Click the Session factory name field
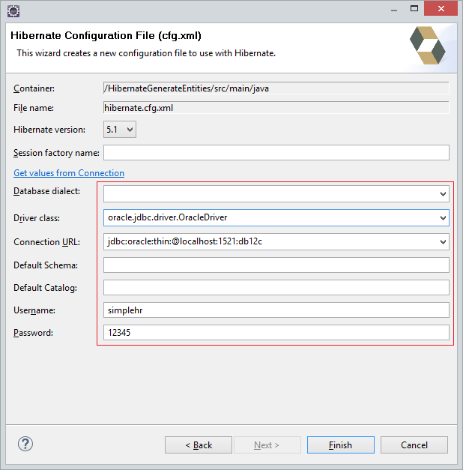 click(276, 153)
